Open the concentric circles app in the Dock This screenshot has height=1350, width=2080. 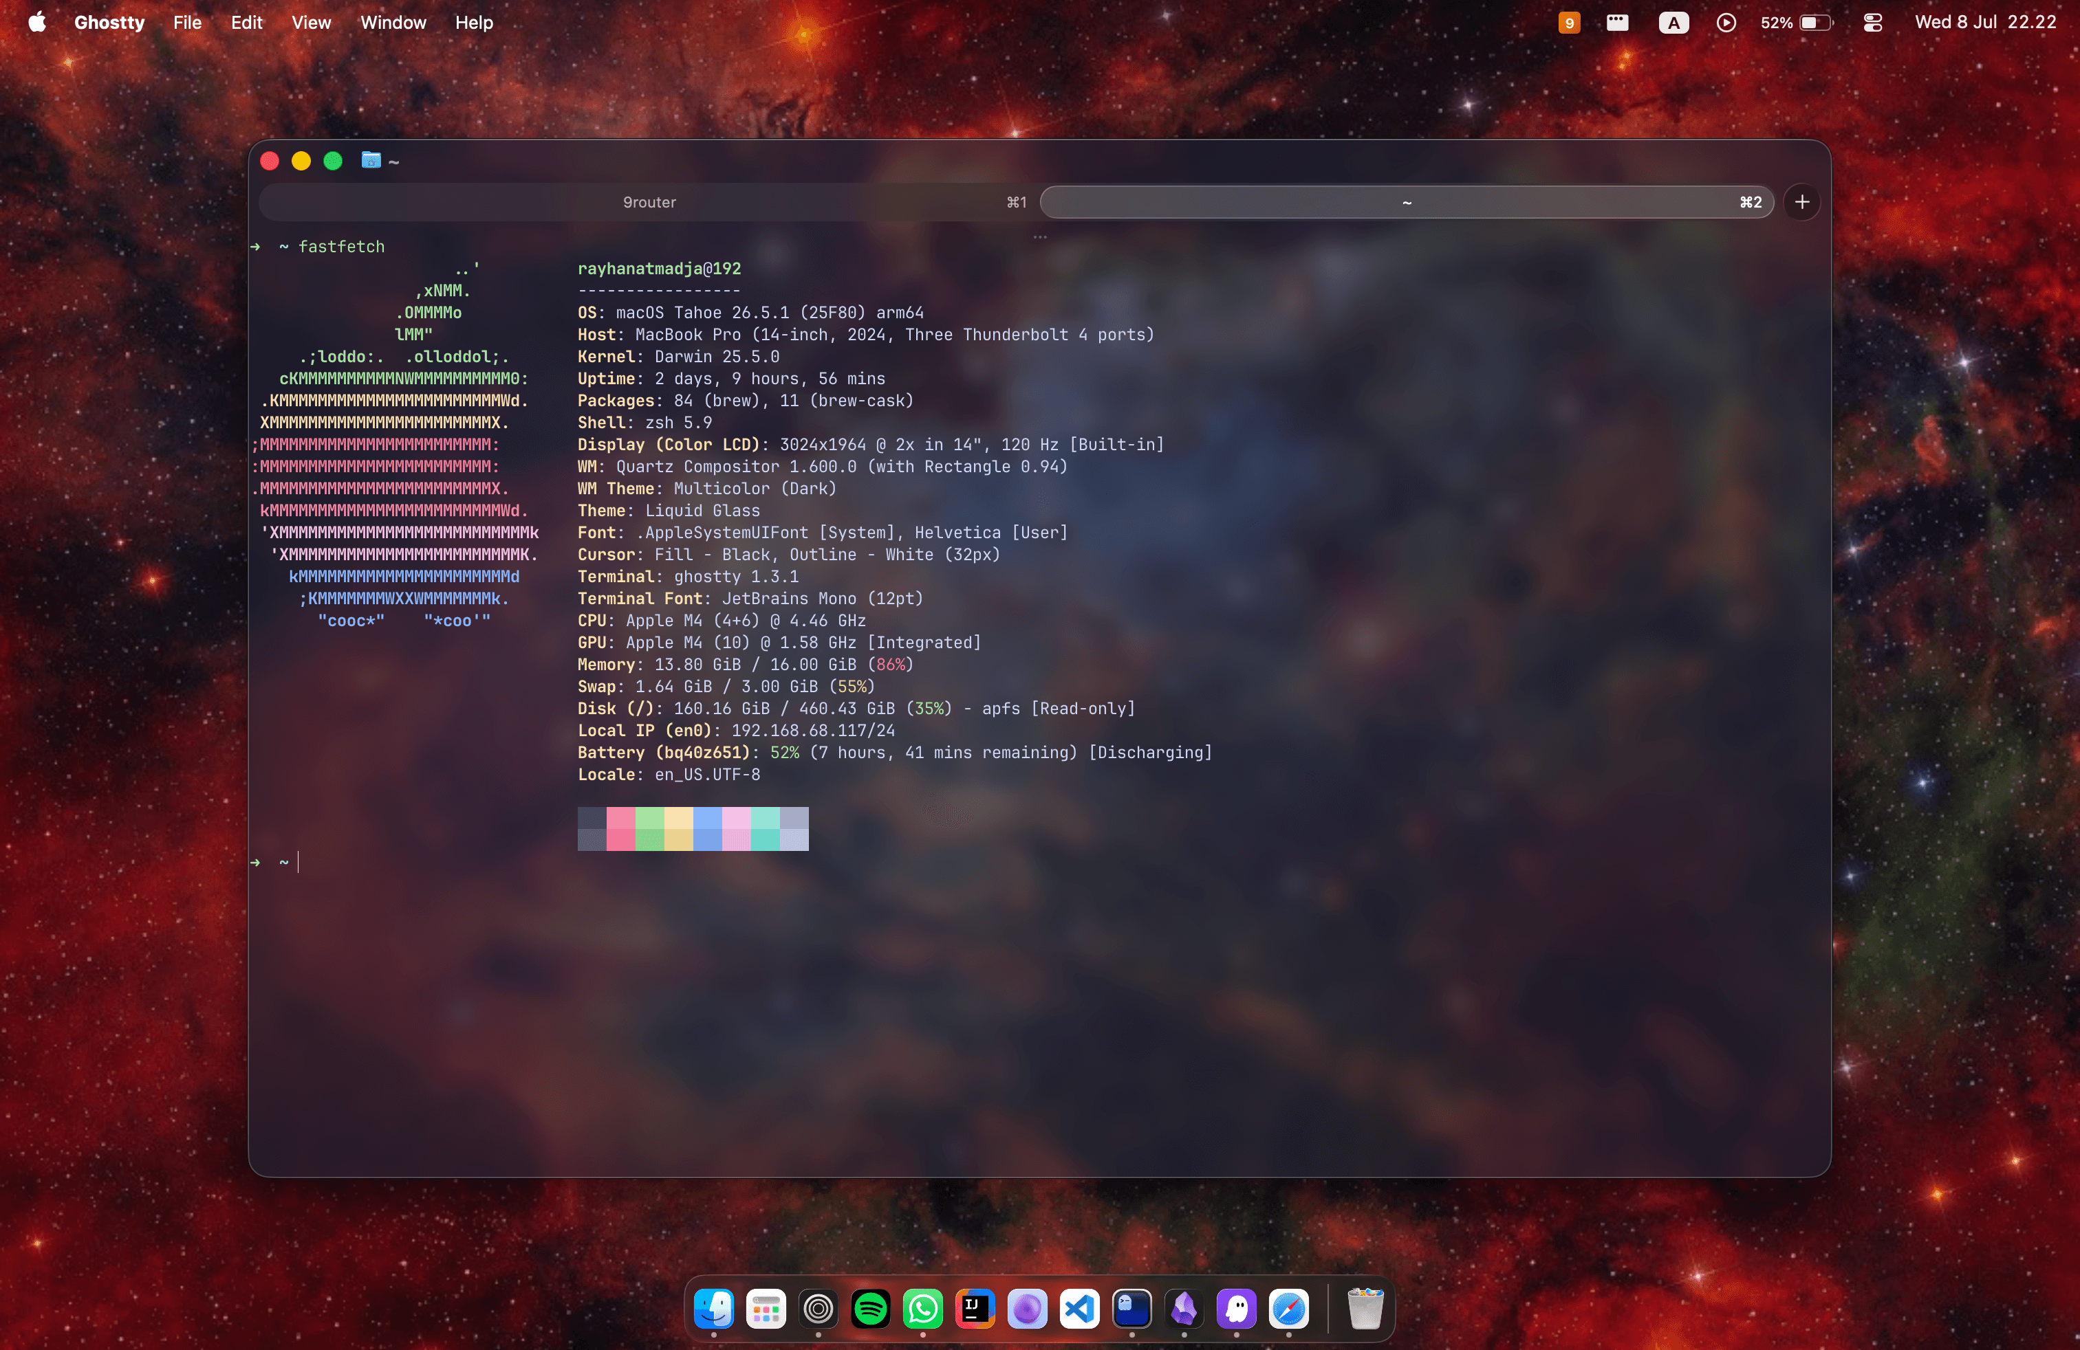818,1308
